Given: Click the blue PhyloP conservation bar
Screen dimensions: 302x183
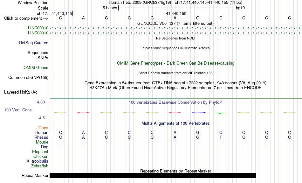Looking at the screenshot, I should [x=199, y=112].
